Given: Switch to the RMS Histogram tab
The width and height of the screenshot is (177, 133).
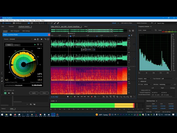Looking at the screenshot, I should tap(15, 31).
